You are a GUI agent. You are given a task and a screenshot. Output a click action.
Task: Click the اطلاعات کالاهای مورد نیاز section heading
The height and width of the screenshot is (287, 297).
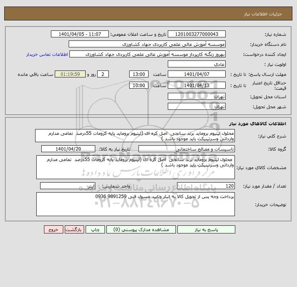tap(258, 124)
